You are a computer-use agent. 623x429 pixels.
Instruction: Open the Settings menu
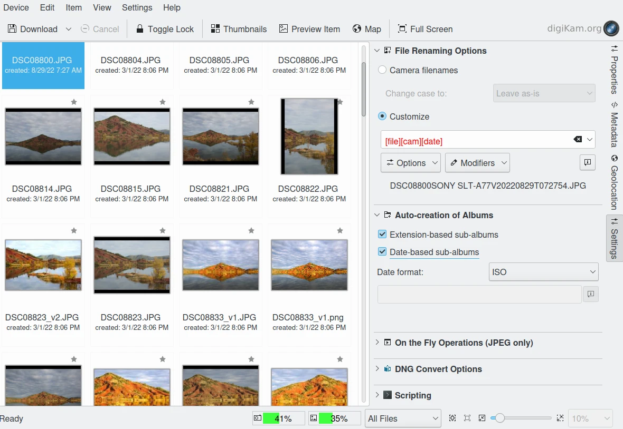coord(137,7)
